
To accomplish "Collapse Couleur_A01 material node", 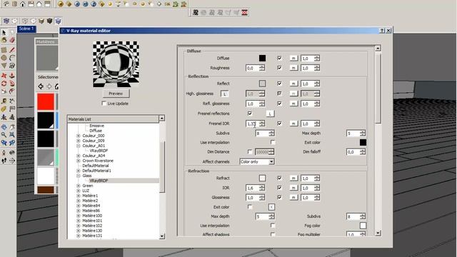I will click(x=78, y=146).
